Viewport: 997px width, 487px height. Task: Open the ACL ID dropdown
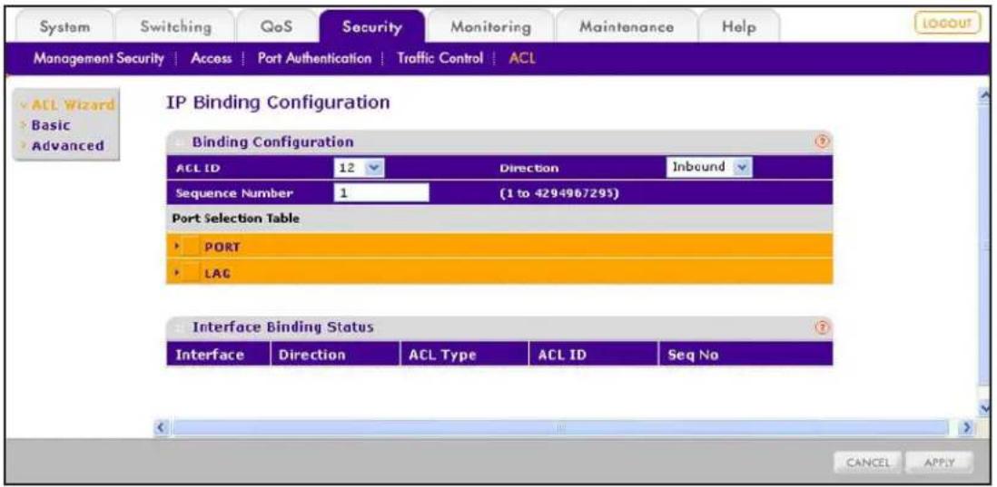(x=360, y=169)
